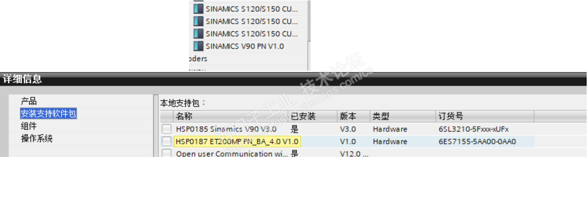Select the SINAMICS V90 PN V1.0 device icon
Image resolution: width=588 pixels, height=208 pixels.
(x=198, y=46)
